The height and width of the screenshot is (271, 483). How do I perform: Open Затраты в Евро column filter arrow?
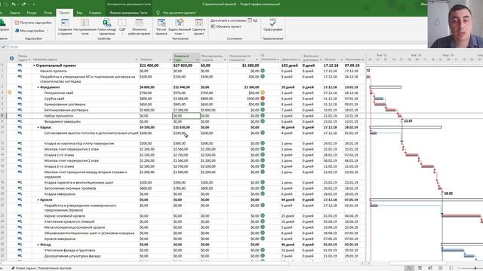198,59
